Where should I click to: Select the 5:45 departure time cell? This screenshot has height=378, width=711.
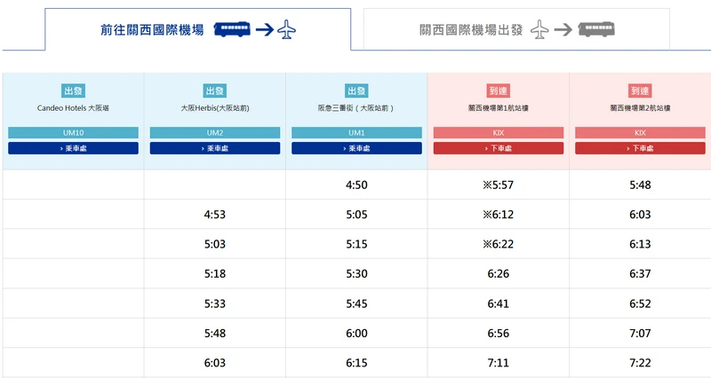[x=357, y=303]
